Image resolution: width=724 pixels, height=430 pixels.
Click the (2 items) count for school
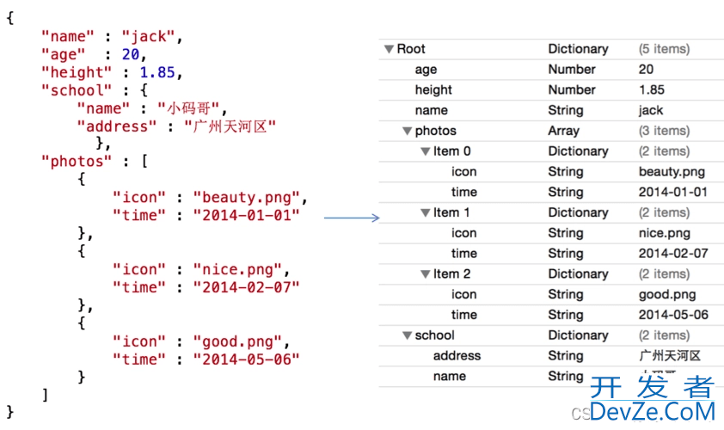664,335
